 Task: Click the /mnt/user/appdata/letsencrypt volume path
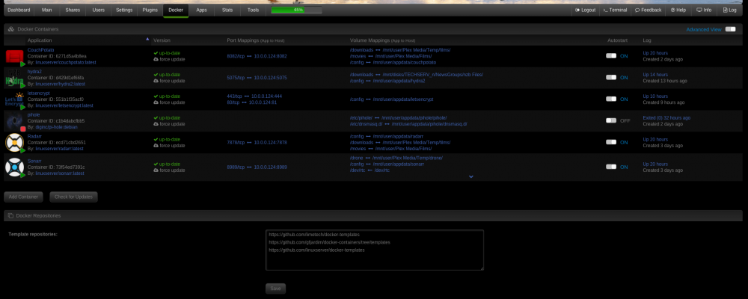pyautogui.click(x=403, y=99)
